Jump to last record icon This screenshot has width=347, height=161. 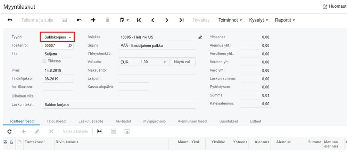click(181, 20)
